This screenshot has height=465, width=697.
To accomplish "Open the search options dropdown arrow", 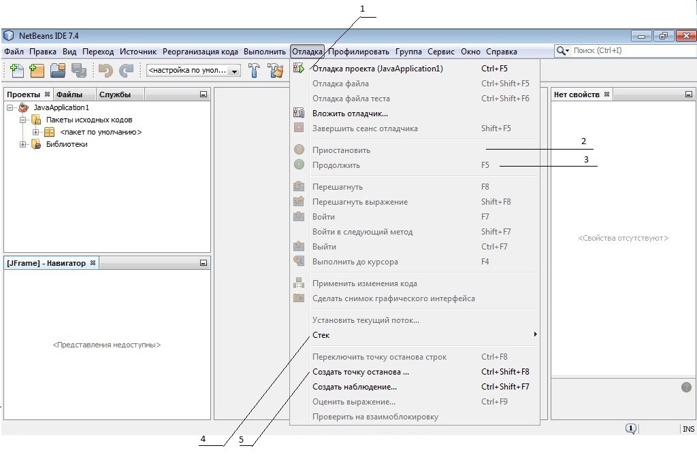I will [x=567, y=51].
